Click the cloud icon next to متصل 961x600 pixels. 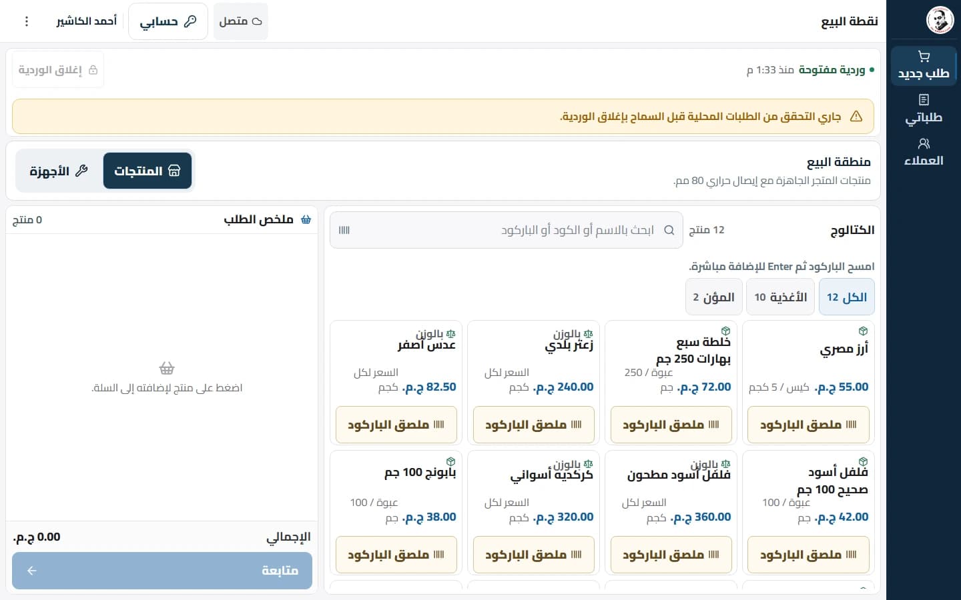[x=257, y=21]
